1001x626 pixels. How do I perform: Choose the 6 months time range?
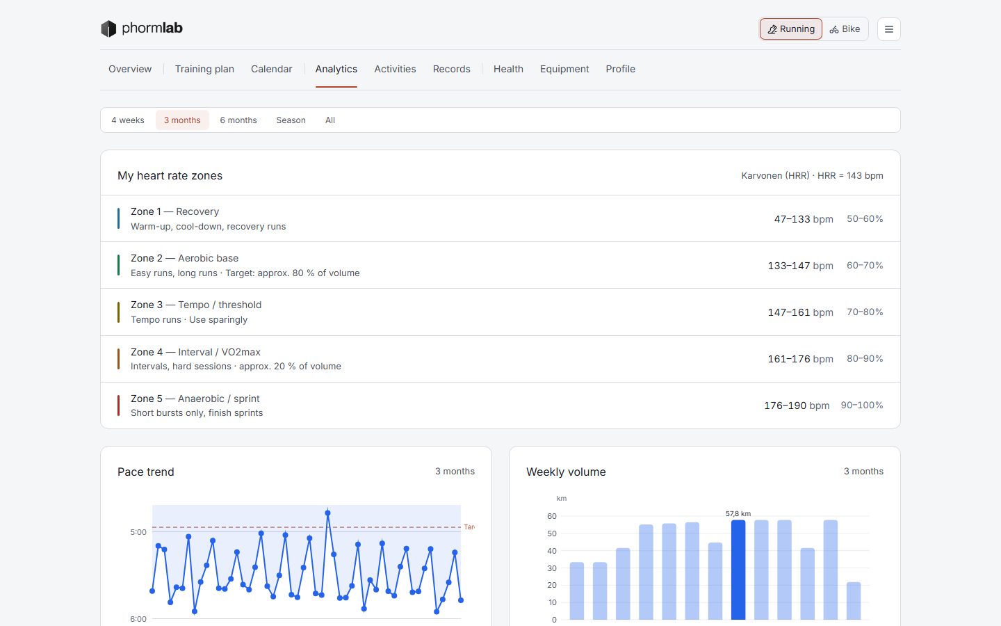(238, 120)
